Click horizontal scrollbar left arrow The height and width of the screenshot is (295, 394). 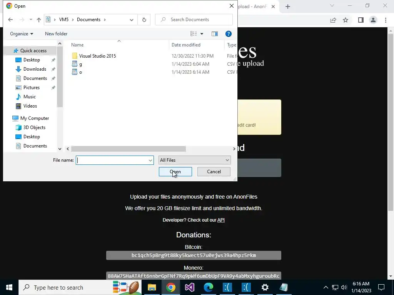coord(68,149)
